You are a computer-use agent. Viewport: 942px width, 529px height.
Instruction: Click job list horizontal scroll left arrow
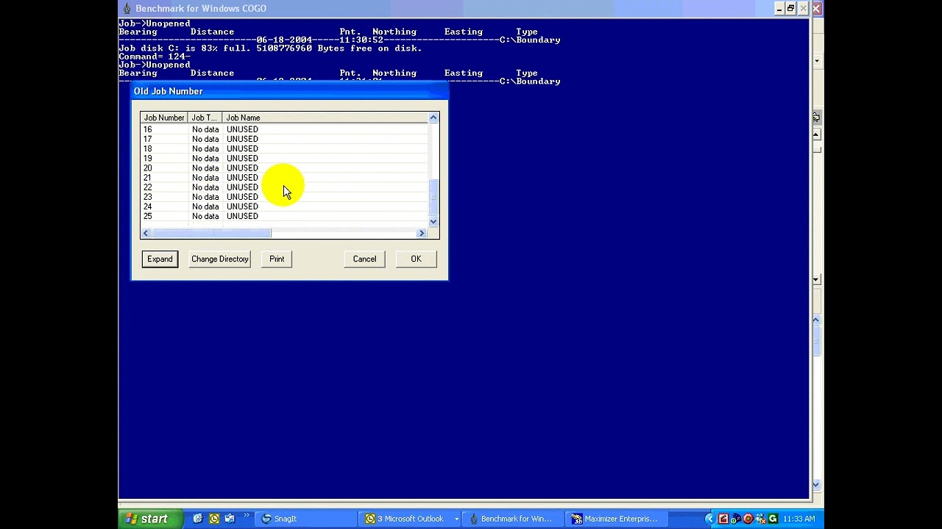pyautogui.click(x=146, y=233)
